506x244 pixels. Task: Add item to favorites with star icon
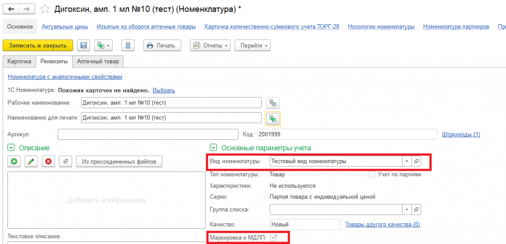coord(45,10)
